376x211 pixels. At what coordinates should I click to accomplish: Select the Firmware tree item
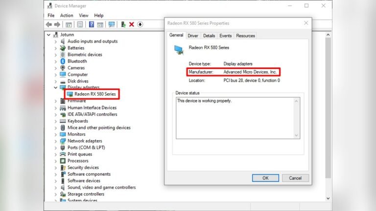pyautogui.click(x=76, y=101)
